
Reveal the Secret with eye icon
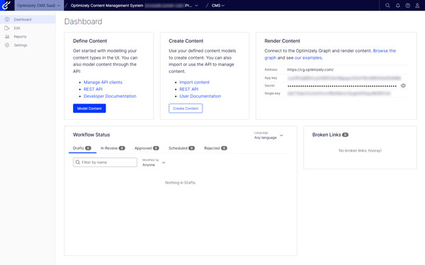point(403,86)
